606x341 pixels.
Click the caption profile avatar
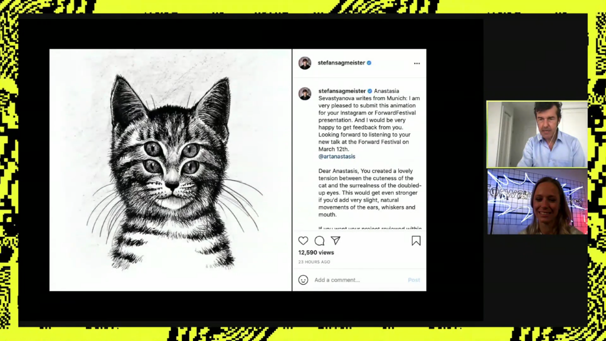305,94
